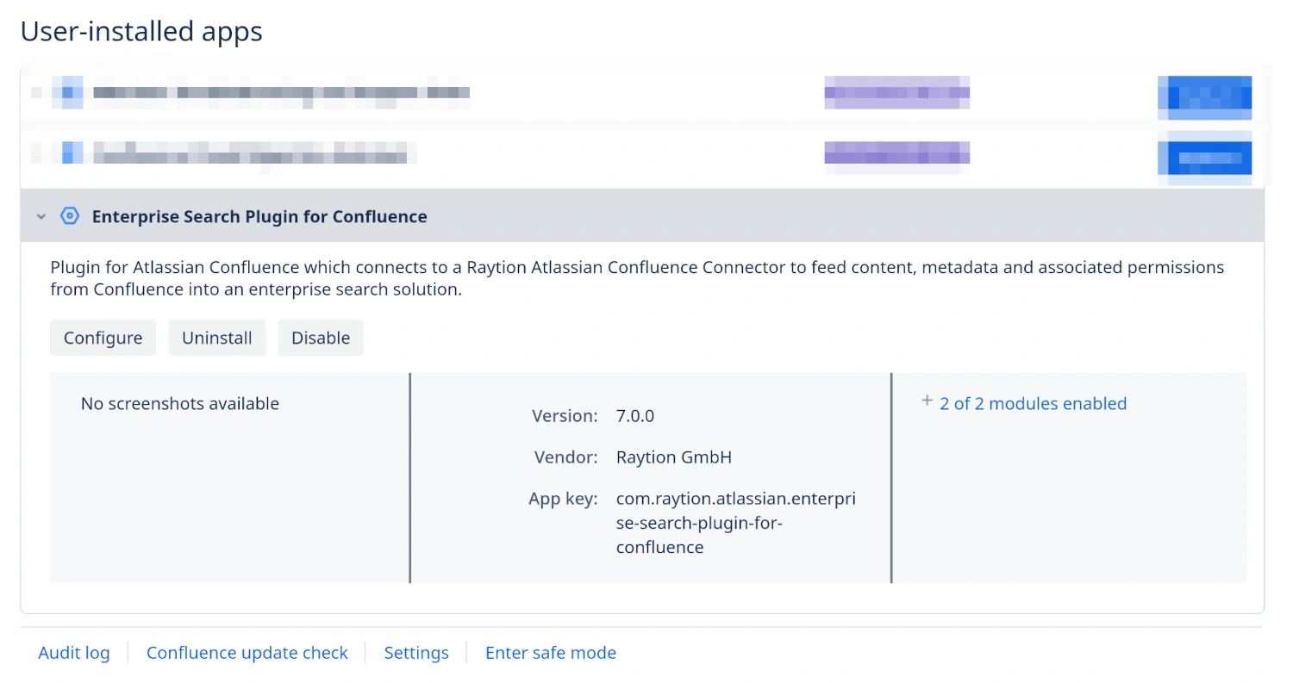The width and height of the screenshot is (1293, 683).
Task: Open the Audit log
Action: 74,653
